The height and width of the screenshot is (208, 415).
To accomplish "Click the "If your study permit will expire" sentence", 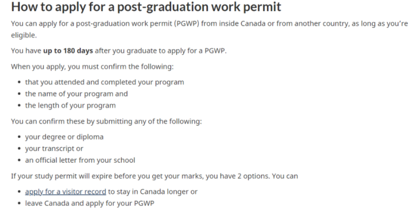I will 102,176.
